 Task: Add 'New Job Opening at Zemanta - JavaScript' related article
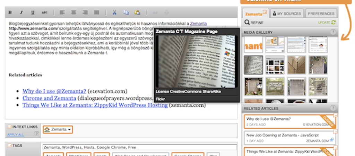[289, 138]
